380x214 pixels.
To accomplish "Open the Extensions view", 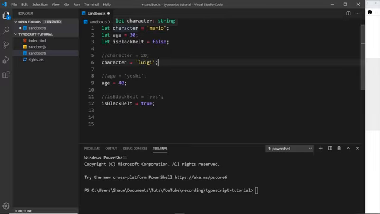I will coord(6,75).
